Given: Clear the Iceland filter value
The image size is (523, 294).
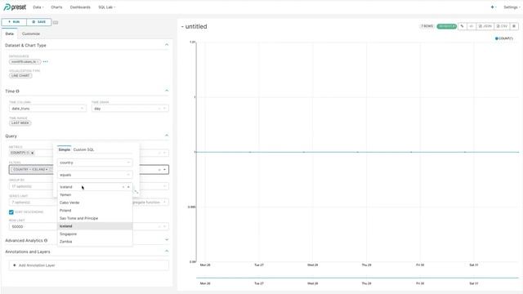Looking at the screenshot, I should click(x=123, y=187).
